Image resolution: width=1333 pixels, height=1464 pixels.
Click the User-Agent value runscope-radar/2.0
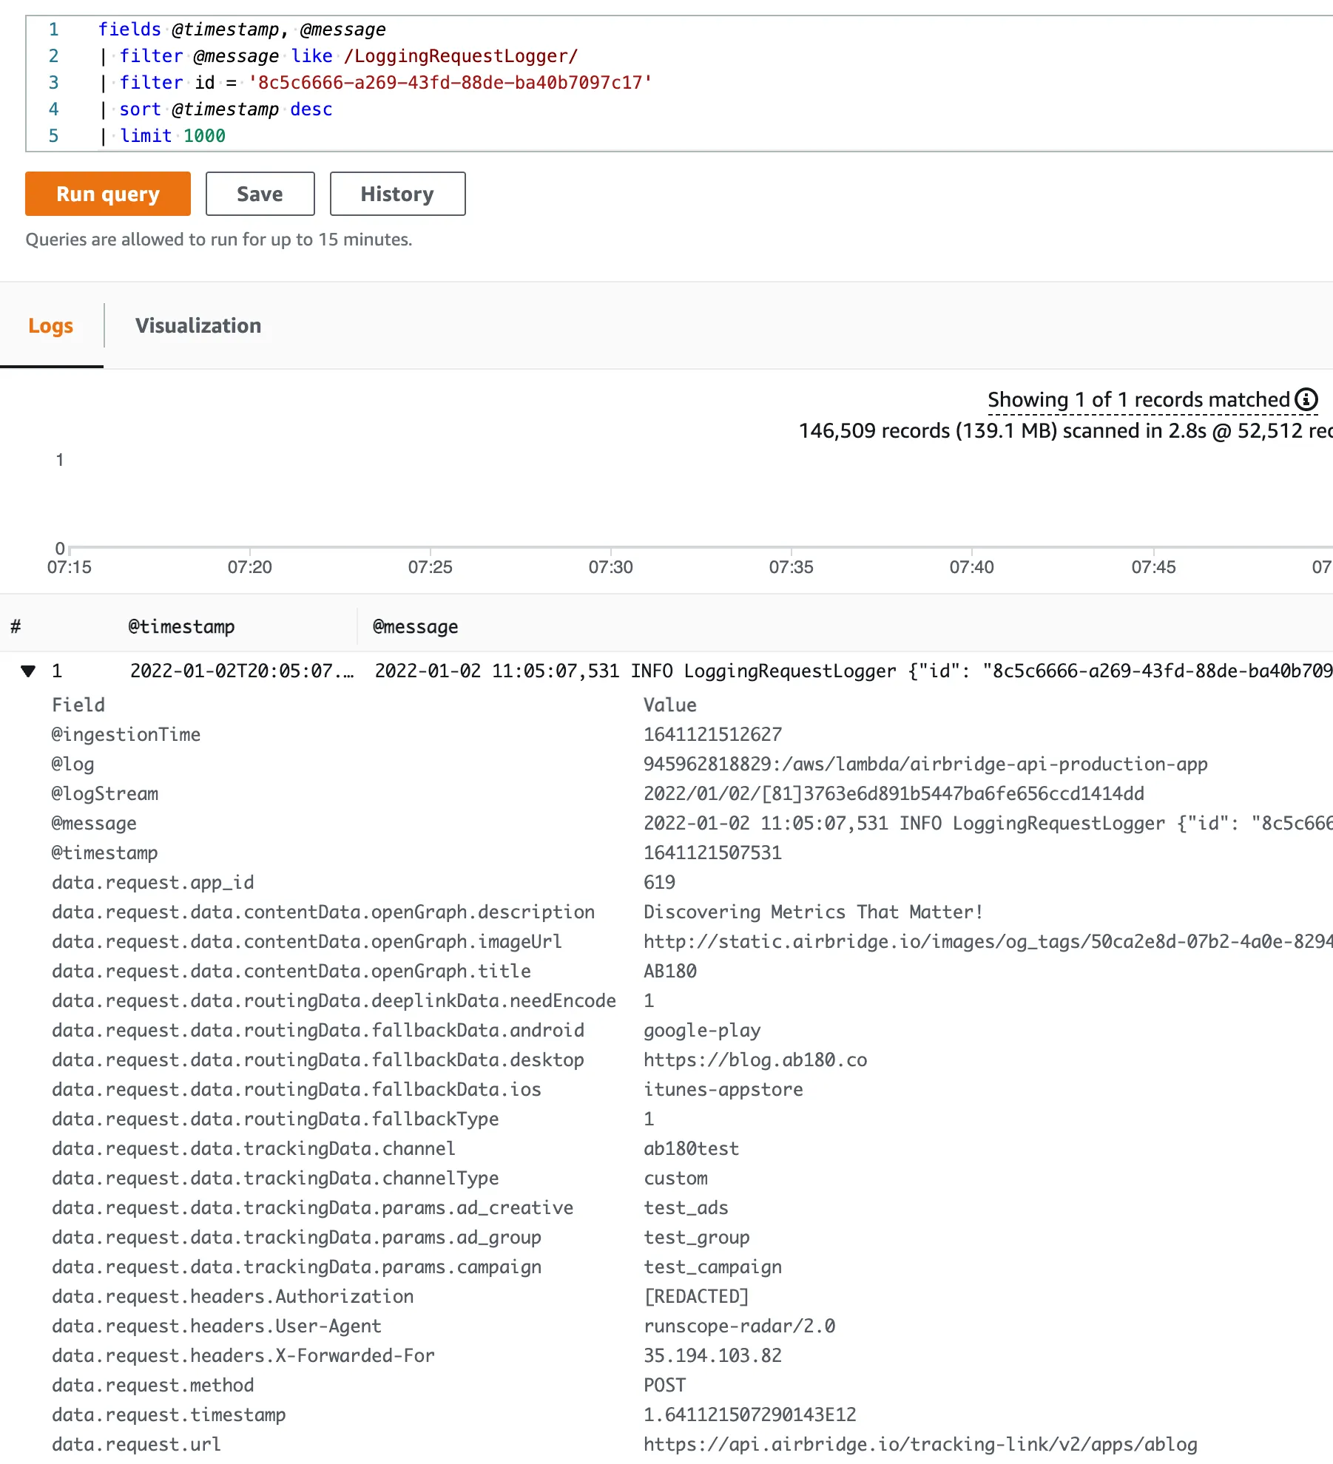[739, 1326]
